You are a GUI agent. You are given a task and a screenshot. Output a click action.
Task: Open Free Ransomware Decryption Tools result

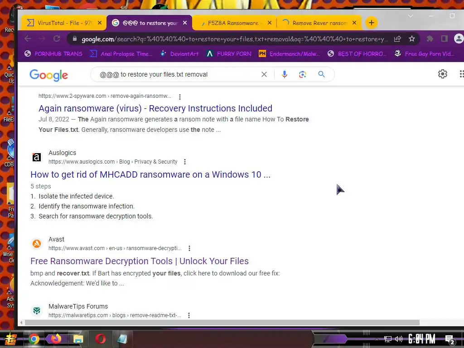coord(140,261)
